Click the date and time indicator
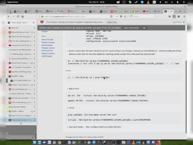This screenshot has width=193, height=145. click(96, 2)
